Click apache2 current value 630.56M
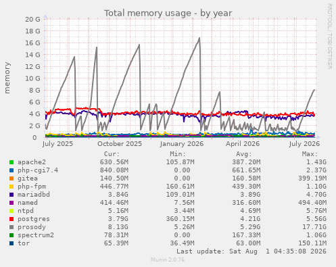The image size is (336, 267). (114, 162)
